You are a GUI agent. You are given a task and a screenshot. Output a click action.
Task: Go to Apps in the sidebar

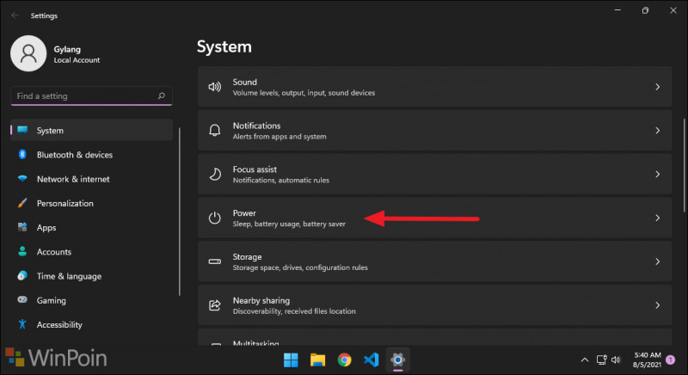click(46, 228)
